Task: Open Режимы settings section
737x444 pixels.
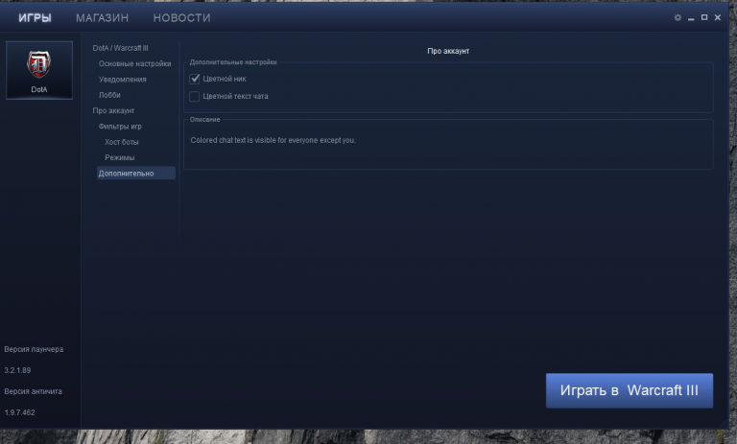Action: click(119, 157)
